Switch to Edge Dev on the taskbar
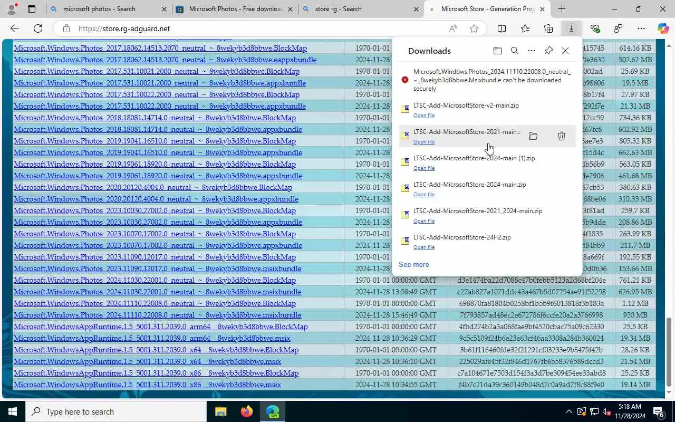The image size is (675, 422). point(272,411)
